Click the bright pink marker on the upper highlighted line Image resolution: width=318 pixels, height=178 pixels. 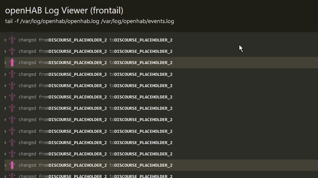pyautogui.click(x=12, y=63)
